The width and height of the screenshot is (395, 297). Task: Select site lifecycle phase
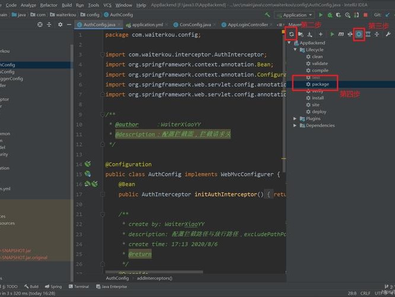tap(313, 105)
